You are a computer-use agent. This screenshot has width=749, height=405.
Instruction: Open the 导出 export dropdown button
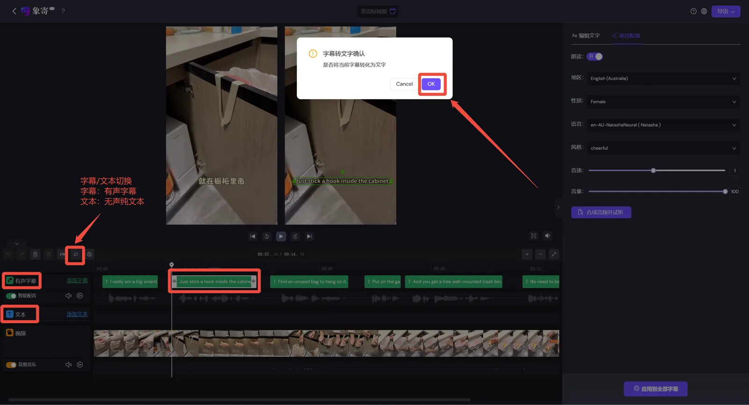tap(726, 11)
